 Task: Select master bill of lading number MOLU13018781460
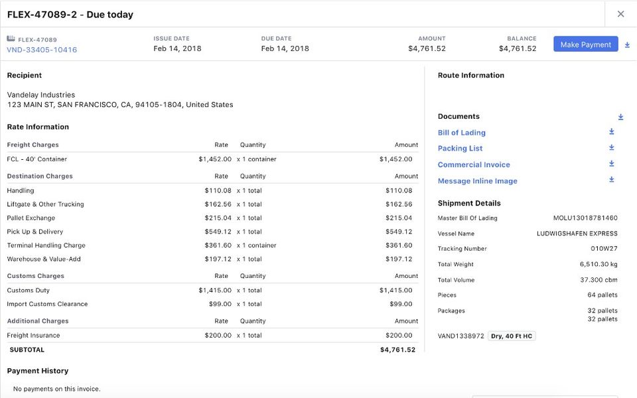[x=585, y=218]
